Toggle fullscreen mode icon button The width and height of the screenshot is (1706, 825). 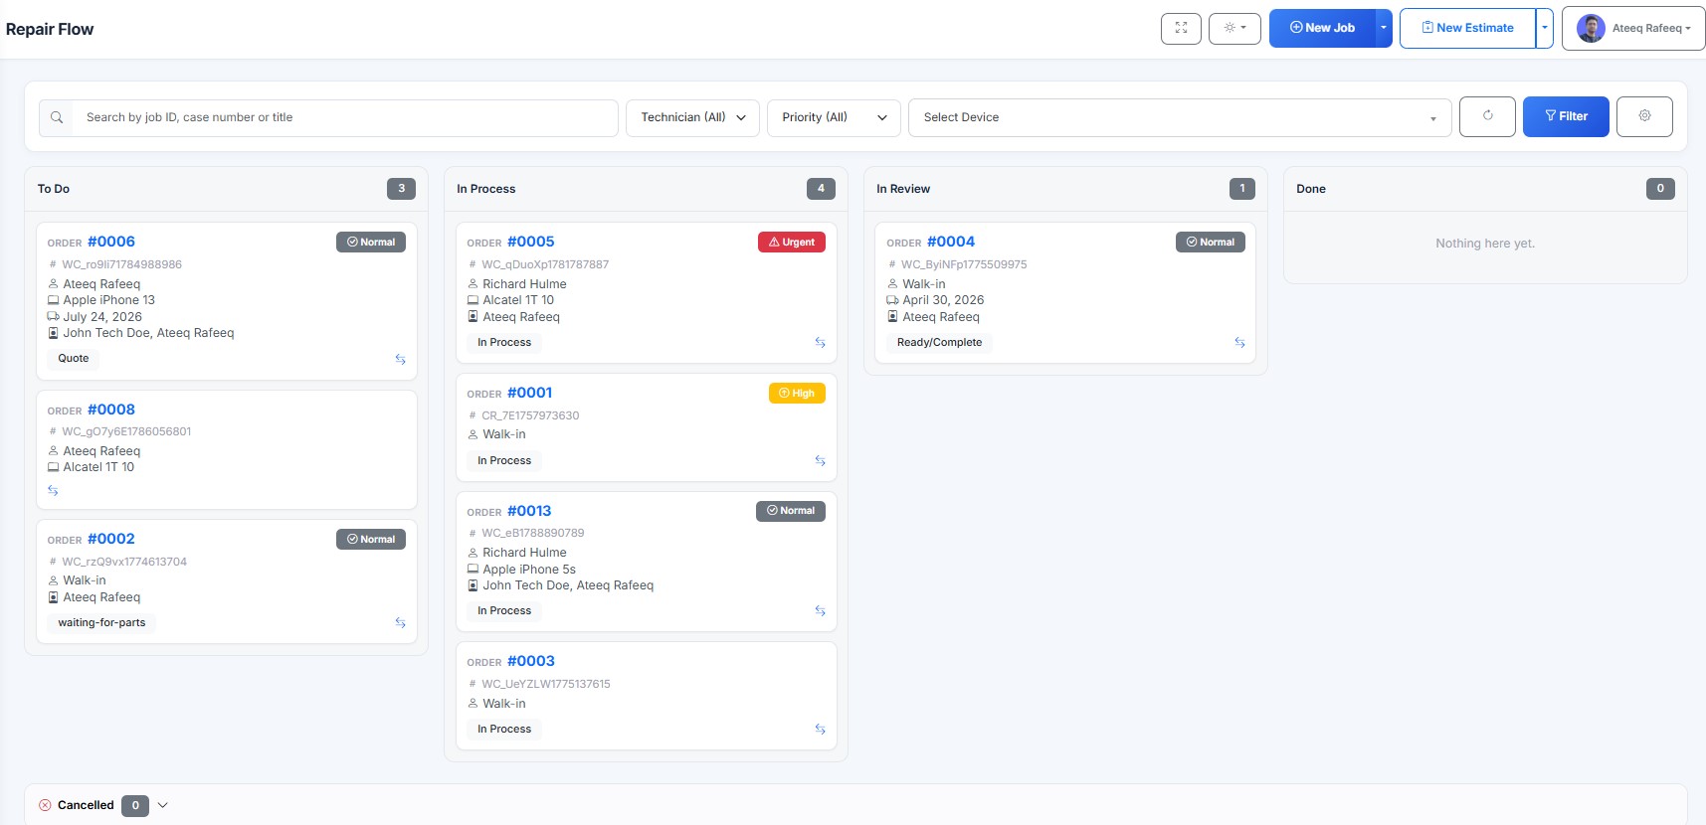tap(1181, 29)
